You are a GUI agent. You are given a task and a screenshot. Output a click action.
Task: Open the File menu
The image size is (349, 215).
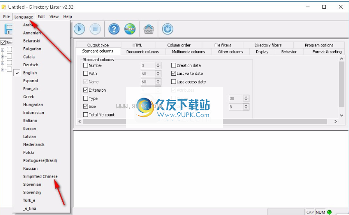(6, 16)
